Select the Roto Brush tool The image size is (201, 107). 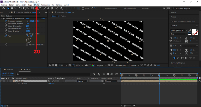point(57,8)
